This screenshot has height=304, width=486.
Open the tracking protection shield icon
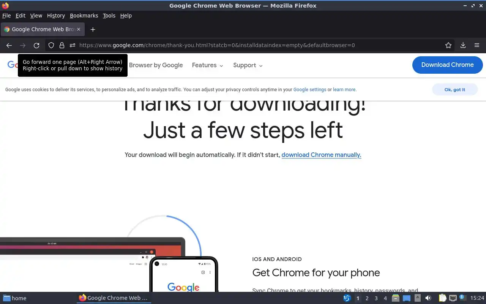(51, 45)
